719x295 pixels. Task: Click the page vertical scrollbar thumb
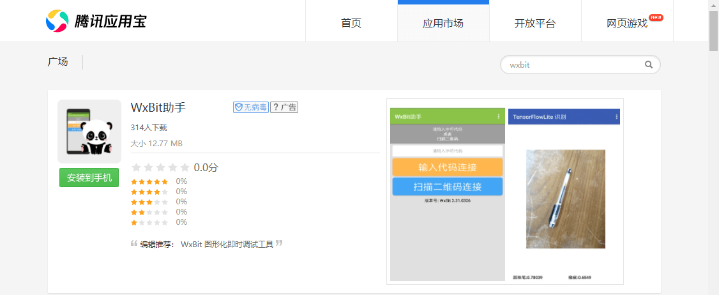click(713, 31)
